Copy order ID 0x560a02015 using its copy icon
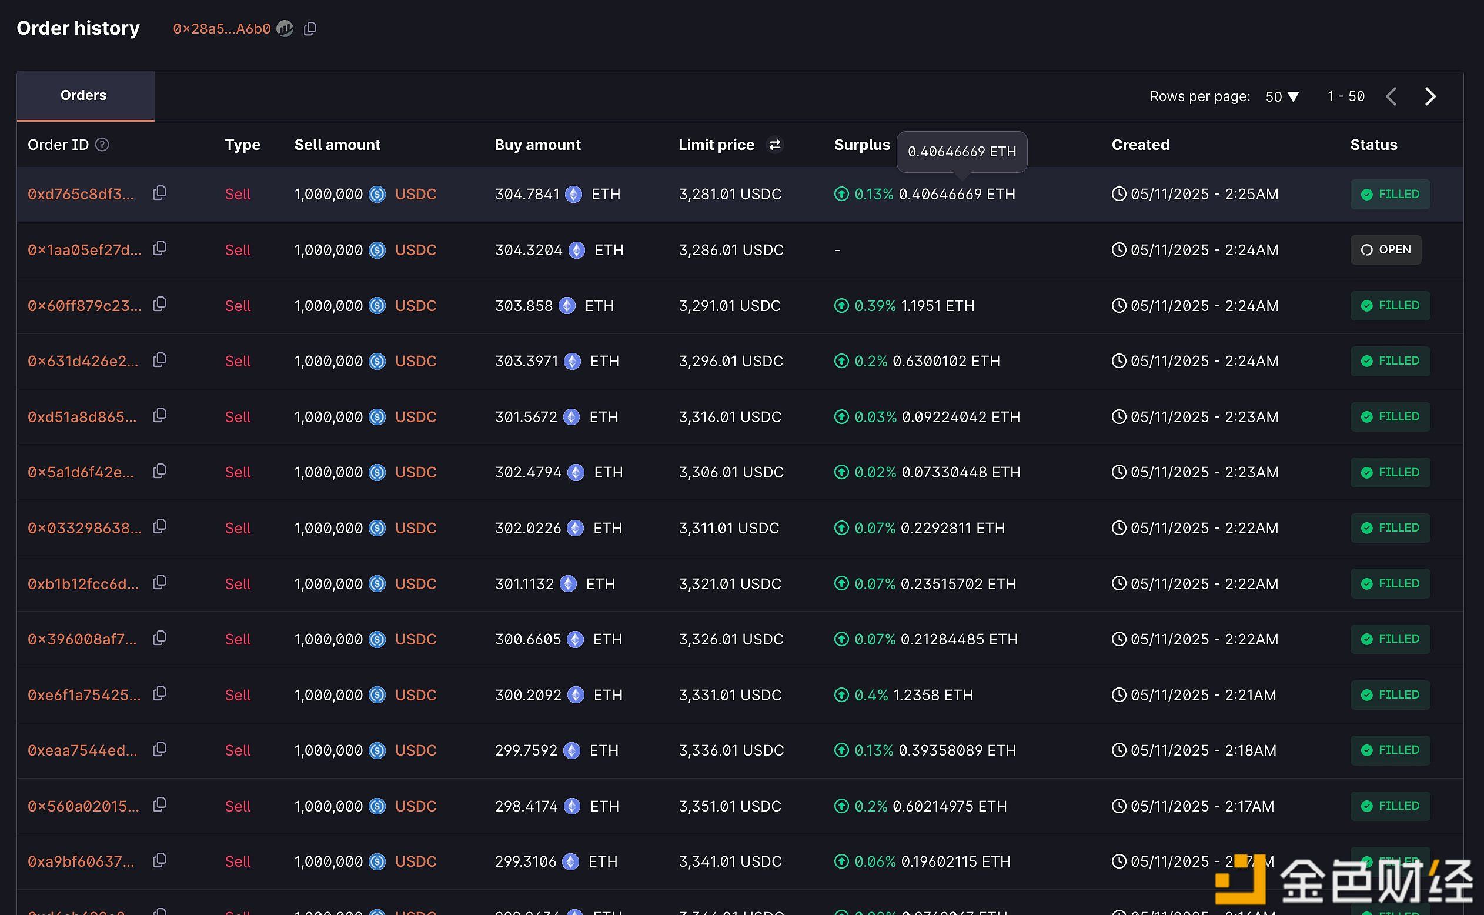1484x915 pixels. pyautogui.click(x=160, y=805)
